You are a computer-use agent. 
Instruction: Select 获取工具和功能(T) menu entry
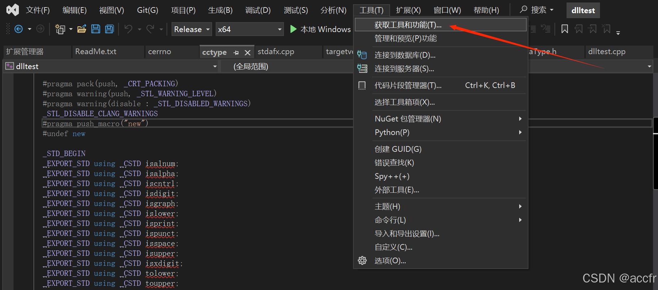coord(441,25)
